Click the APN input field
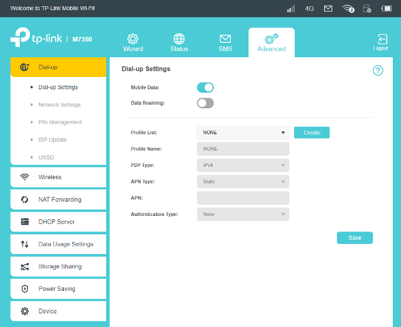The image size is (401, 327). pos(243,198)
